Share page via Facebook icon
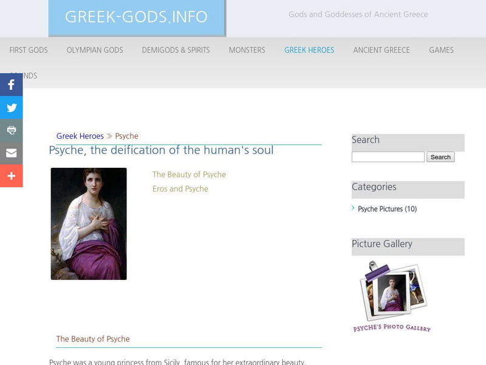Viewport: 486px width, 365px height. [x=11, y=85]
